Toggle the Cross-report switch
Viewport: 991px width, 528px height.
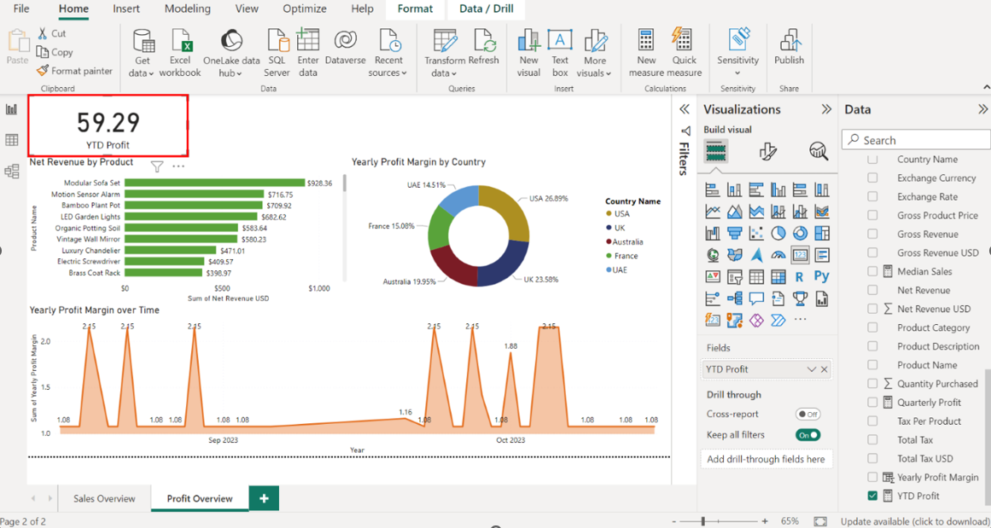click(x=807, y=414)
